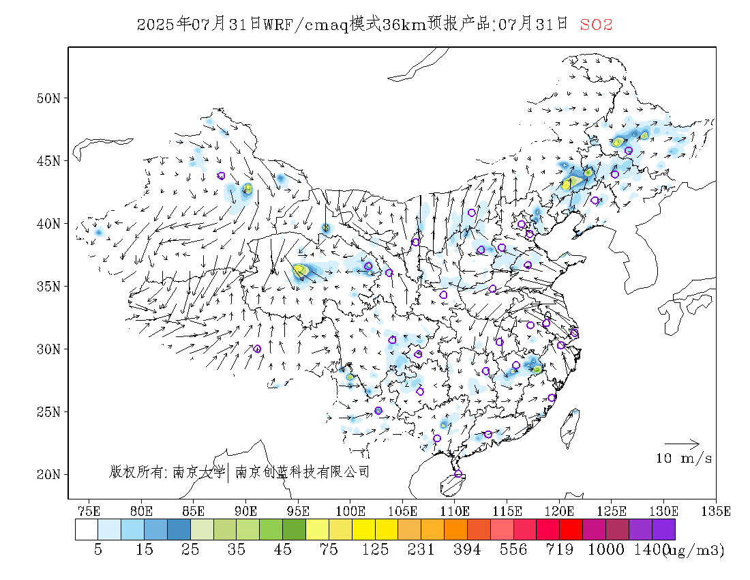Screen dimensions: 750x580
Task: Select the purple last legend swatch
Action: pos(663,530)
